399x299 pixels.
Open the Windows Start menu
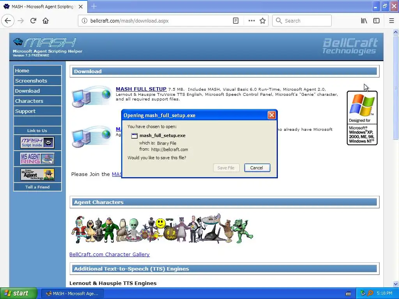(19, 294)
